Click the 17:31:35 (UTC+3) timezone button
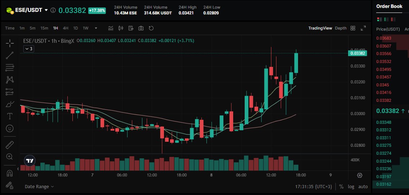Image resolution: width=409 pixels, height=195 pixels. click(x=313, y=186)
